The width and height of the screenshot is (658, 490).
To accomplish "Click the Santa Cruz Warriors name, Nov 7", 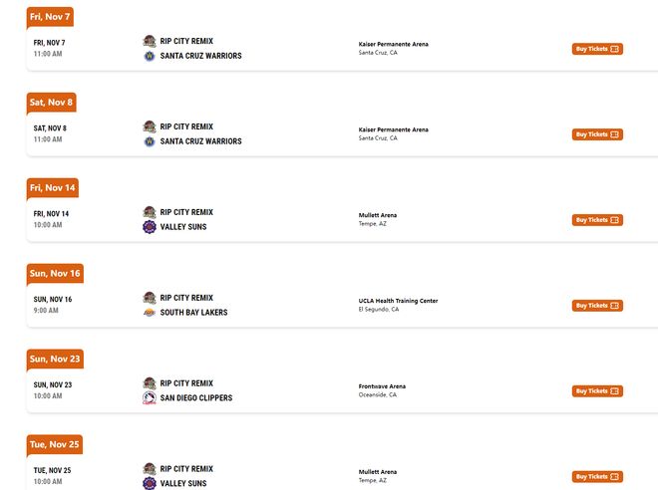I will tap(200, 56).
